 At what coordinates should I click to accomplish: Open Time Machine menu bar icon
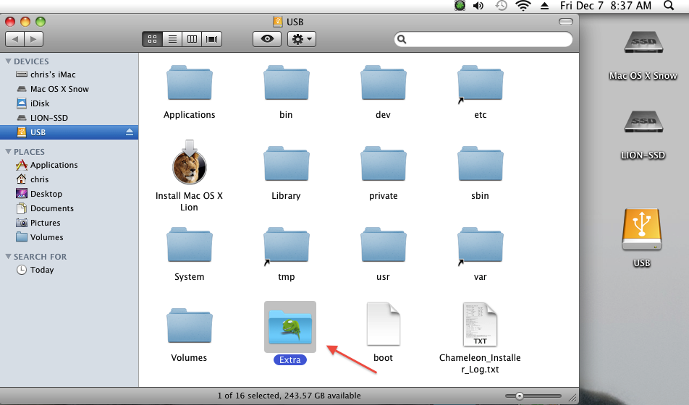[501, 6]
